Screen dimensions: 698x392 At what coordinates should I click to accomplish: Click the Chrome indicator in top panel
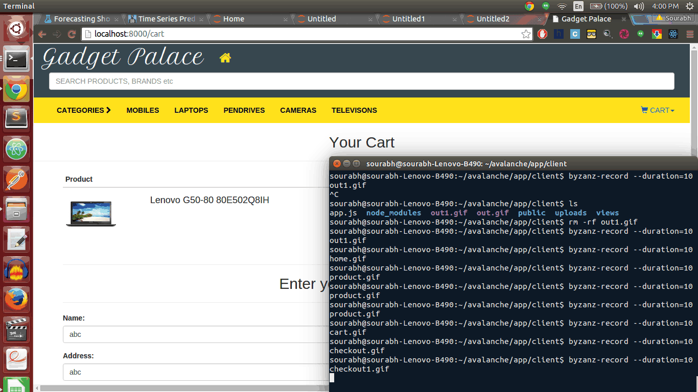(529, 6)
